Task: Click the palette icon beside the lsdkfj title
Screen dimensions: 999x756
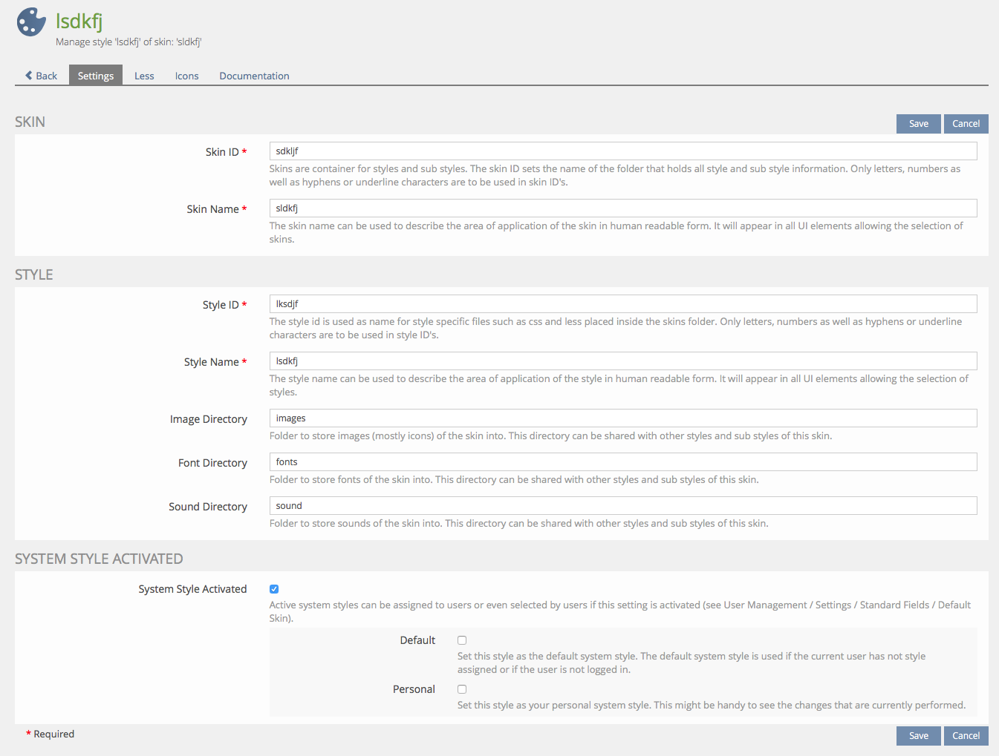Action: [31, 22]
